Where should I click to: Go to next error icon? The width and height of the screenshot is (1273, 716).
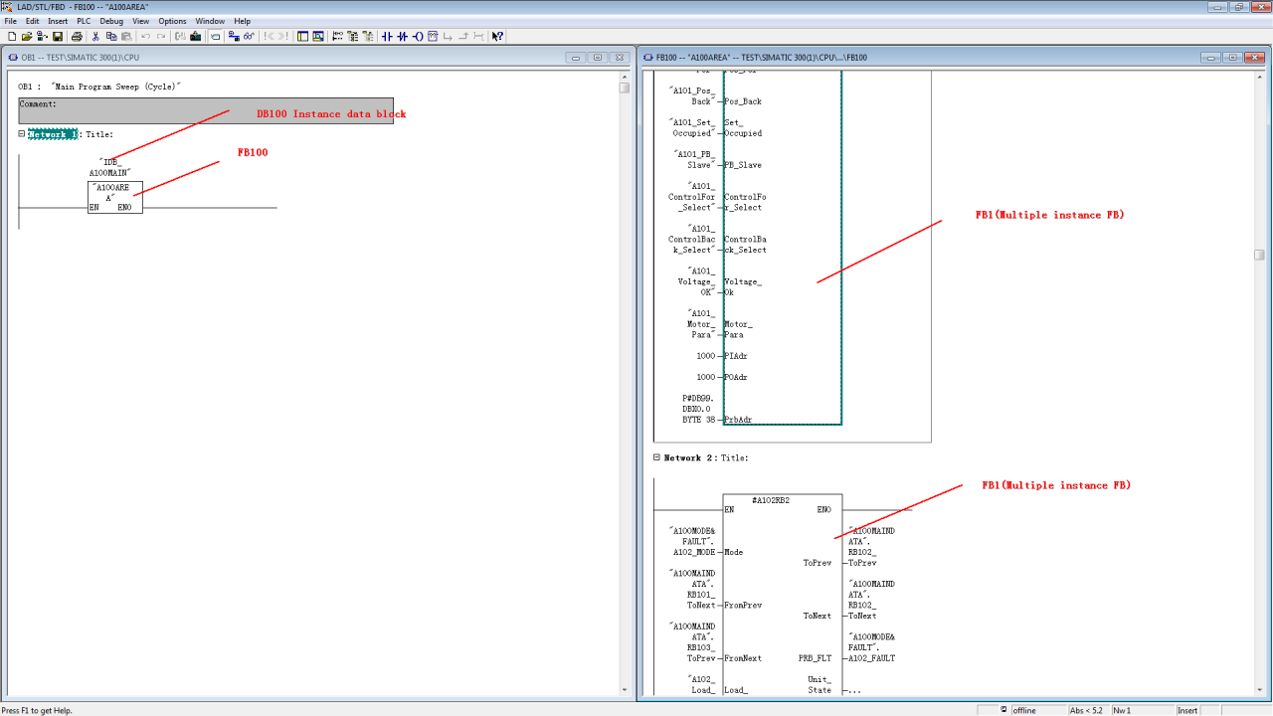pyautogui.click(x=282, y=36)
